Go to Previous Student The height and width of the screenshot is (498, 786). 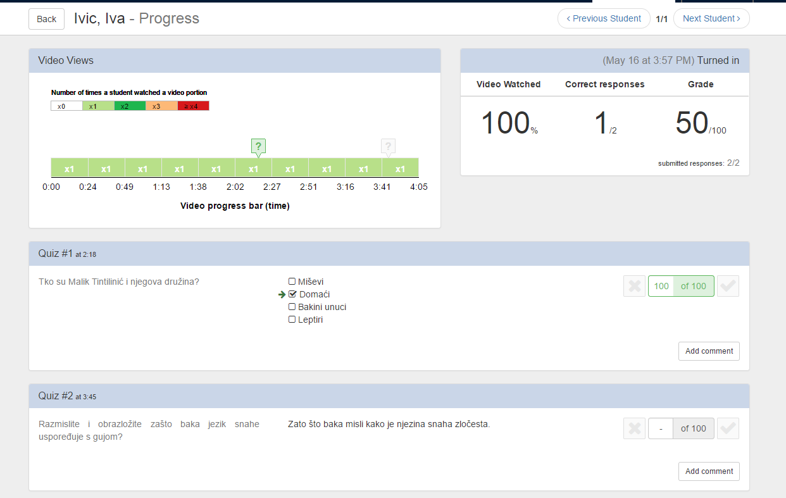point(603,18)
